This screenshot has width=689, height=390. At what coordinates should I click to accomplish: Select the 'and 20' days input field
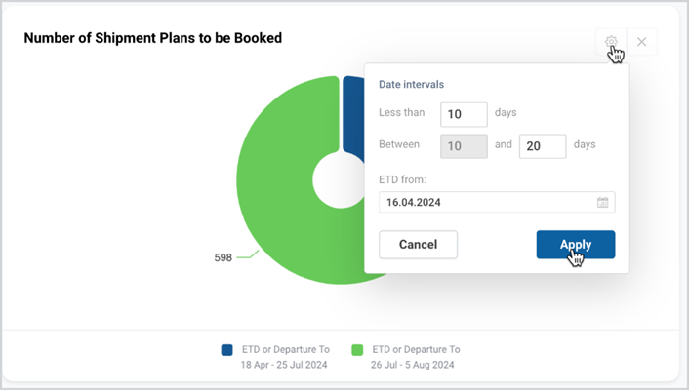pyautogui.click(x=543, y=146)
